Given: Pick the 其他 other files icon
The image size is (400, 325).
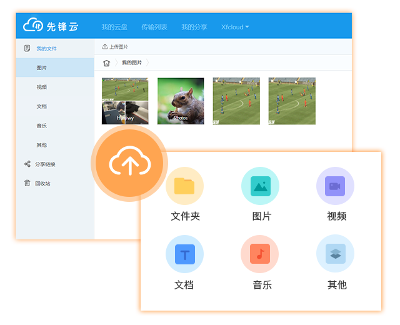Looking at the screenshot, I should 335,254.
